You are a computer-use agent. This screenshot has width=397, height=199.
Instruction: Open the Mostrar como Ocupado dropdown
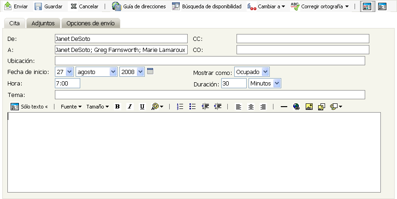[x=252, y=72]
